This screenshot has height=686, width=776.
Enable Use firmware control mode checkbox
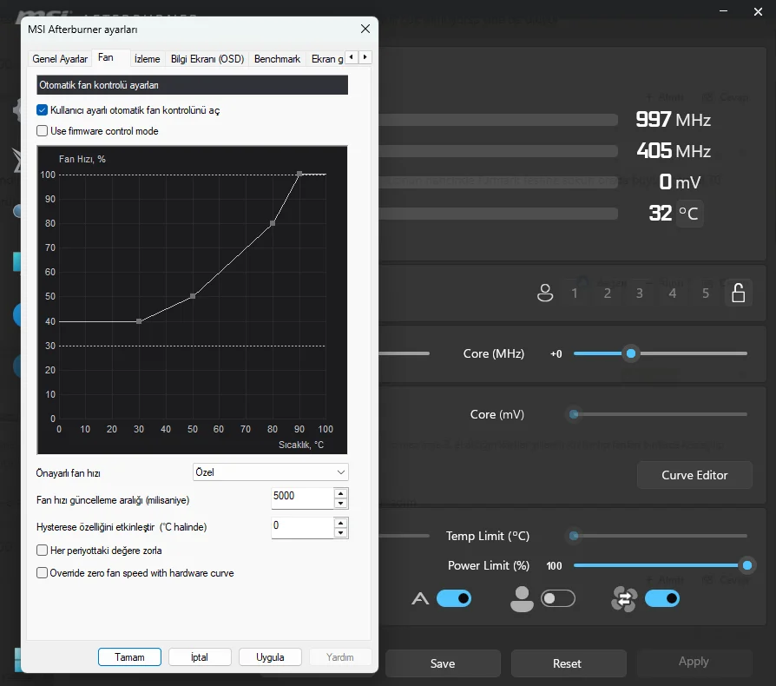pyautogui.click(x=43, y=131)
